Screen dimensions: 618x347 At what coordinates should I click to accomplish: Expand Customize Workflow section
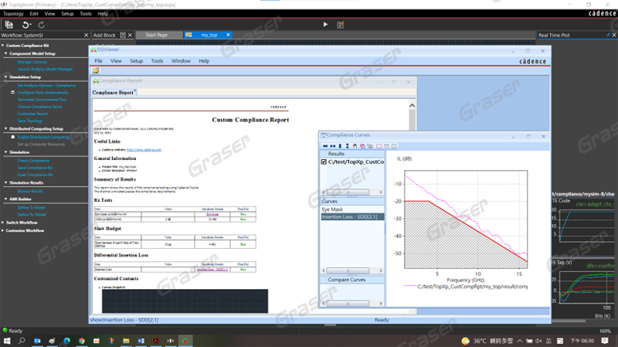pos(3,230)
